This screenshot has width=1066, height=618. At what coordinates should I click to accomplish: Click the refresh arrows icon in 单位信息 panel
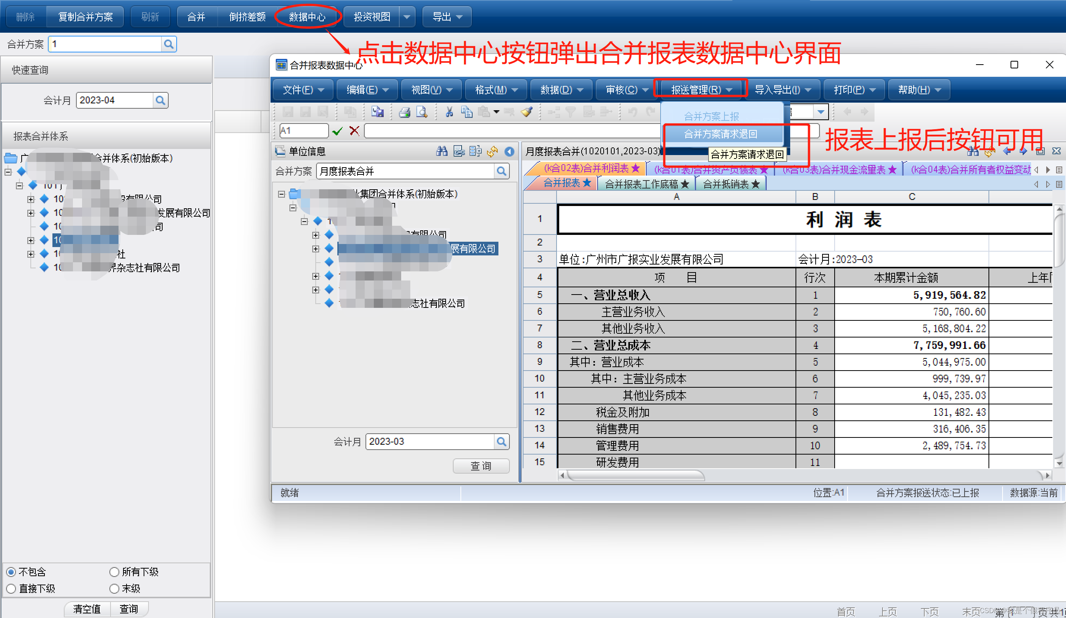coord(492,151)
